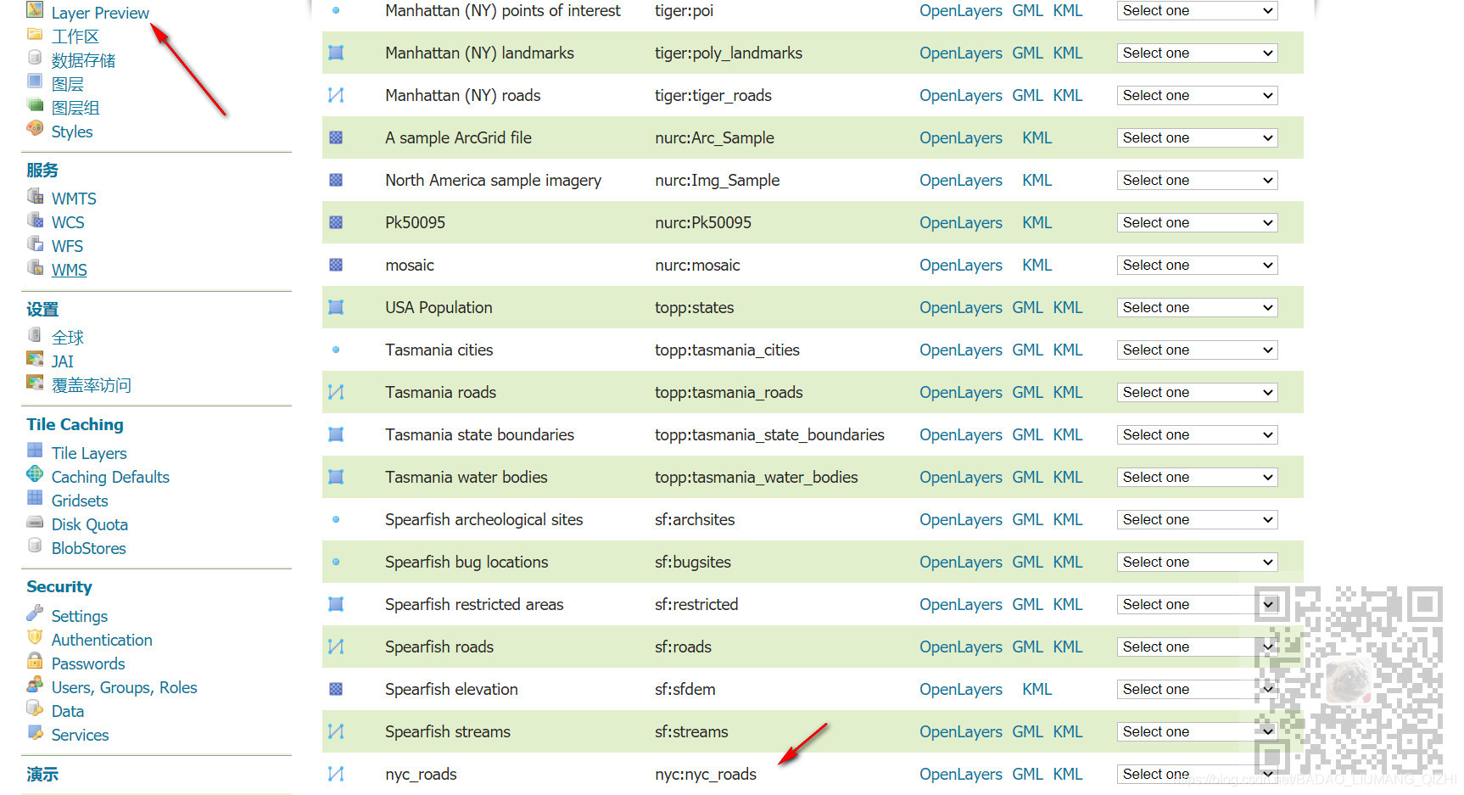
Task: Click the title Spearfish streams
Action: click(448, 731)
